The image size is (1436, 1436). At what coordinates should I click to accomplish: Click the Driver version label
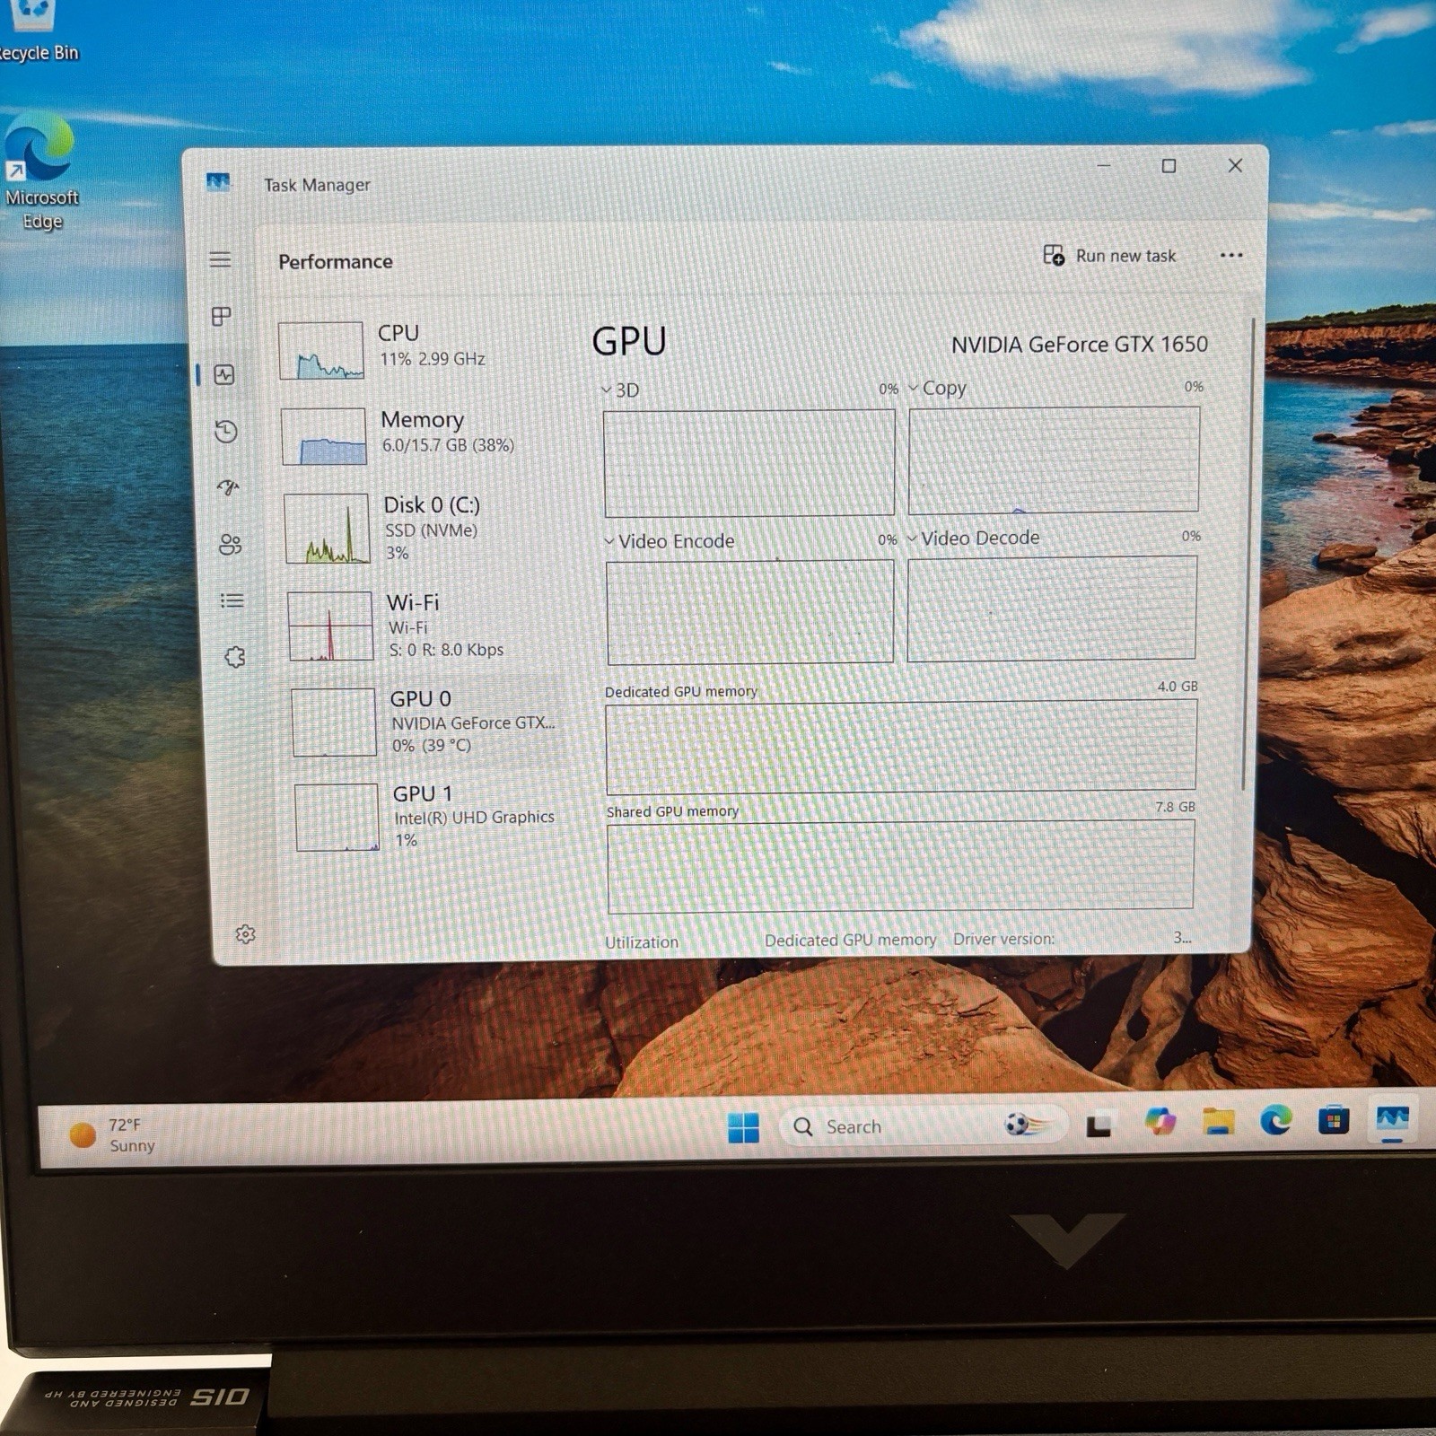tap(1003, 939)
